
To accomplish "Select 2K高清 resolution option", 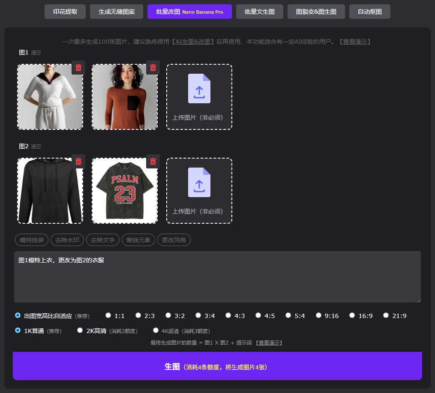I will tap(80, 330).
